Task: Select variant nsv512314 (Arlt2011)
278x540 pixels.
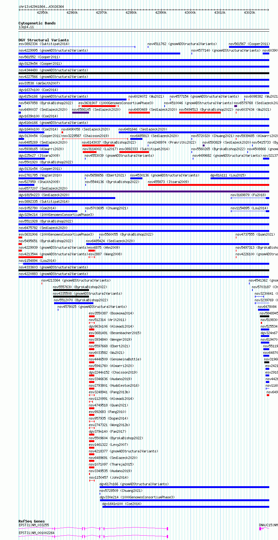Action: (107, 320)
